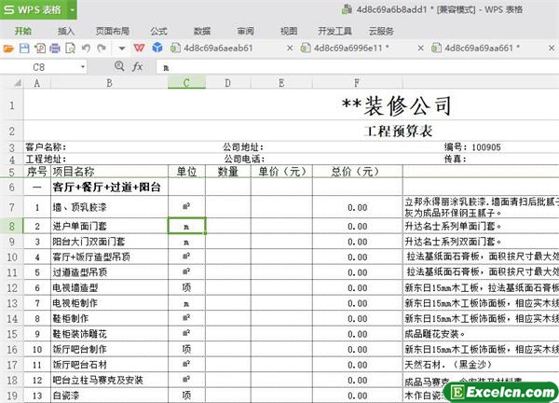Redo the last action
The image size is (559, 403).
coord(102,49)
